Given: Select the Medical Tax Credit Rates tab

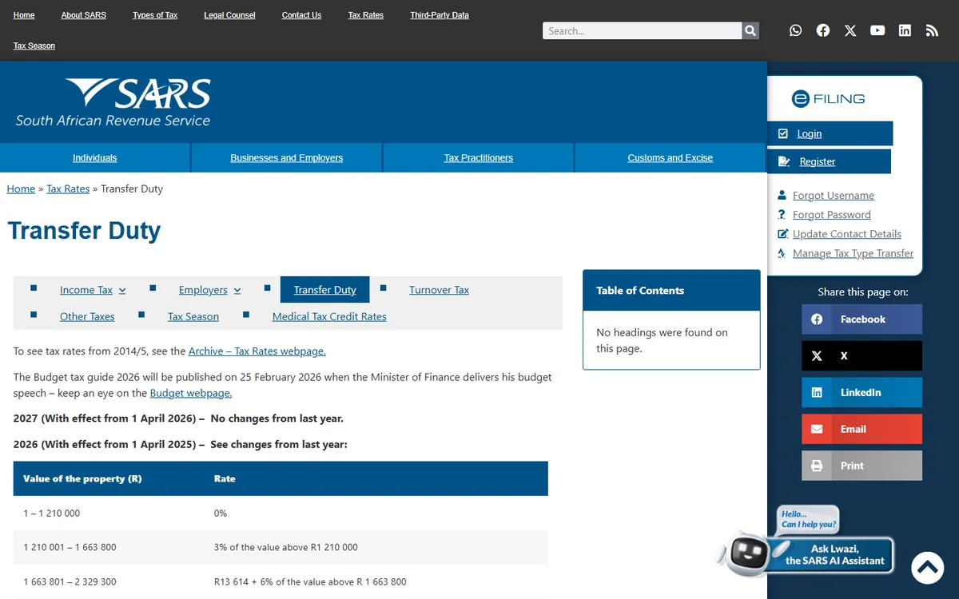Looking at the screenshot, I should click(x=329, y=316).
